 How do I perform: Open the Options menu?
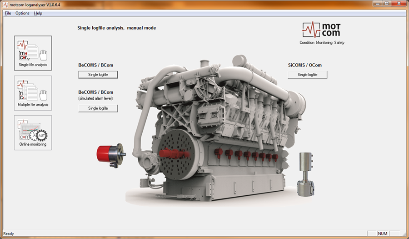click(22, 13)
